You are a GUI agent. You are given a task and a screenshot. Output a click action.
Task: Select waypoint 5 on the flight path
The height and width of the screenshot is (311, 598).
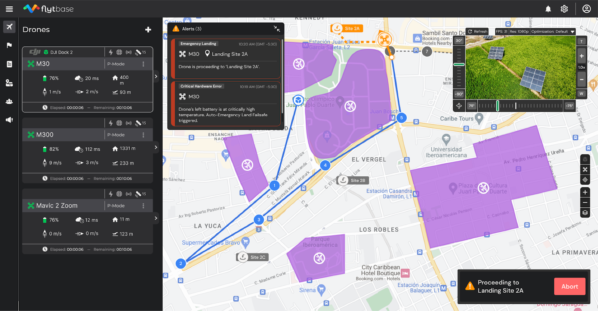pyautogui.click(x=401, y=118)
